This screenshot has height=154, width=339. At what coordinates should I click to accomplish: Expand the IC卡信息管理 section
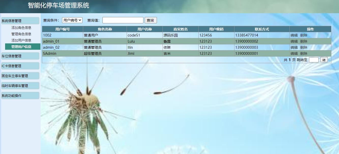click(20, 66)
